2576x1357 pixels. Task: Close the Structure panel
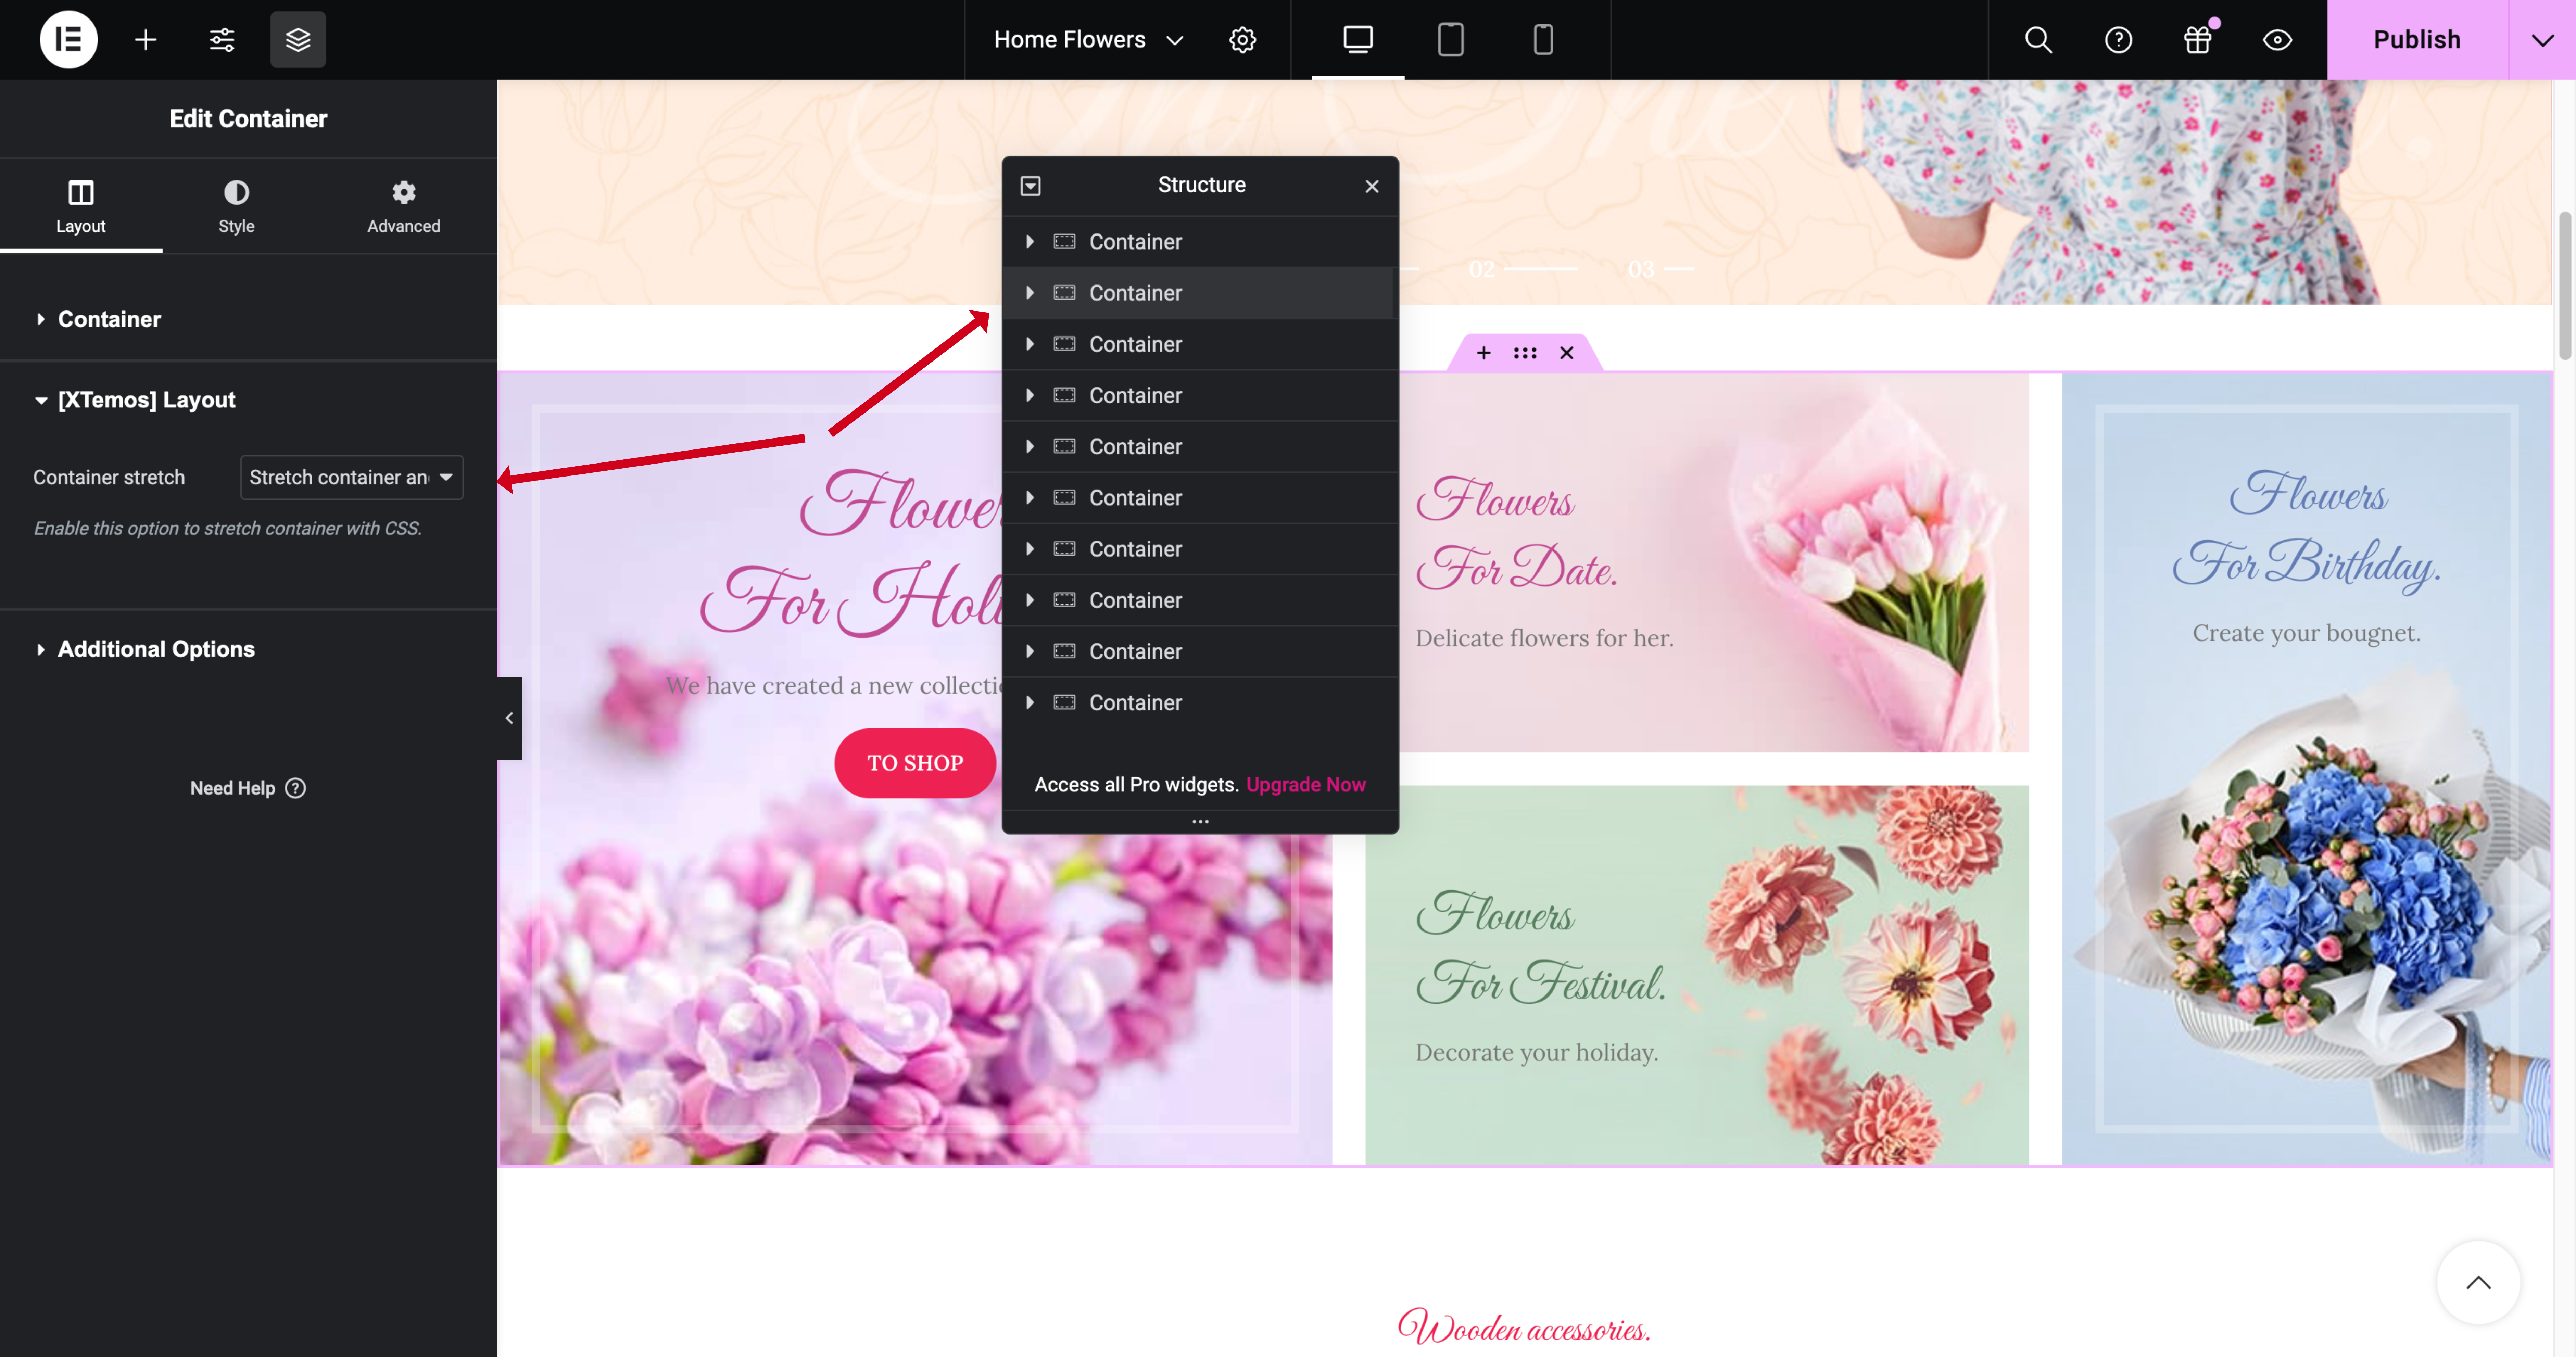pyautogui.click(x=1372, y=186)
